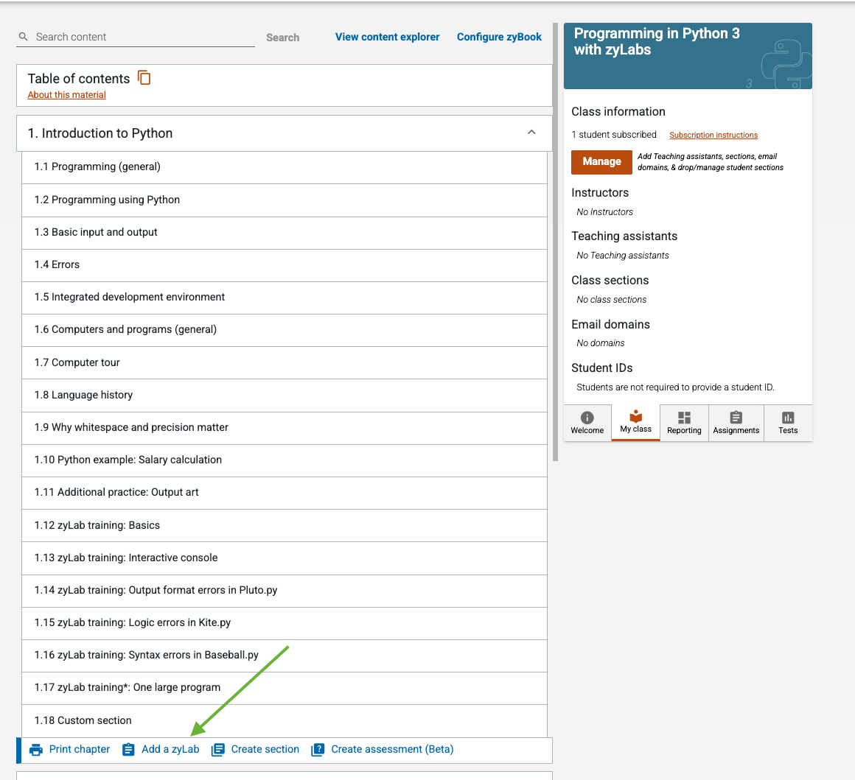The image size is (855, 780).
Task: Click the copy icon beside Table of contents
Action: (x=144, y=78)
